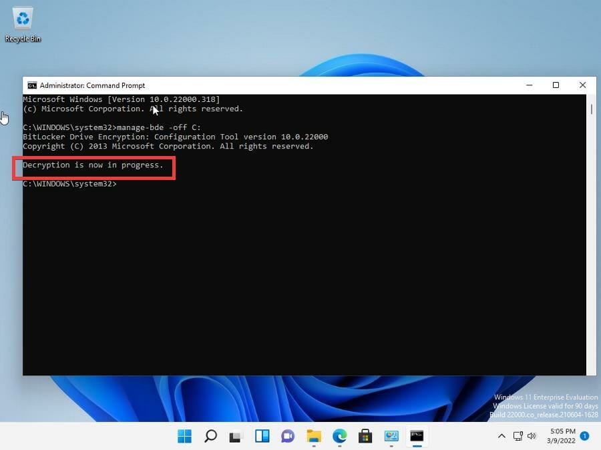Minimize the Administrator Command Prompt window
Viewport: 601px width, 450px height.
(529, 85)
